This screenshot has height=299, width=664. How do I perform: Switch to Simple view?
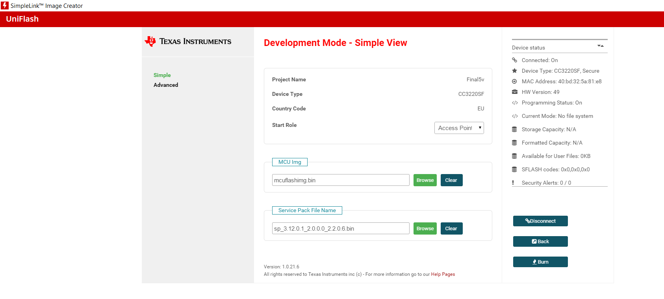[x=162, y=75]
